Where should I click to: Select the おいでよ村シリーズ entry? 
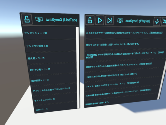(x=53, y=69)
